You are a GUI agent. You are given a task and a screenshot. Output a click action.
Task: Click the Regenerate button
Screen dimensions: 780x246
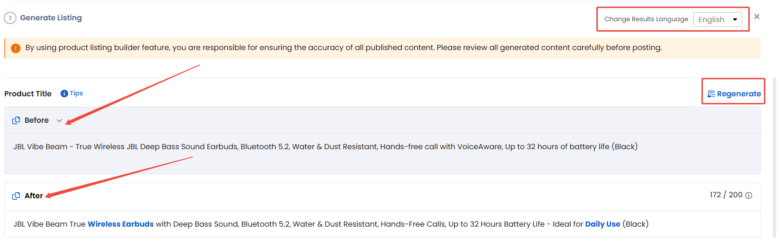pos(734,94)
